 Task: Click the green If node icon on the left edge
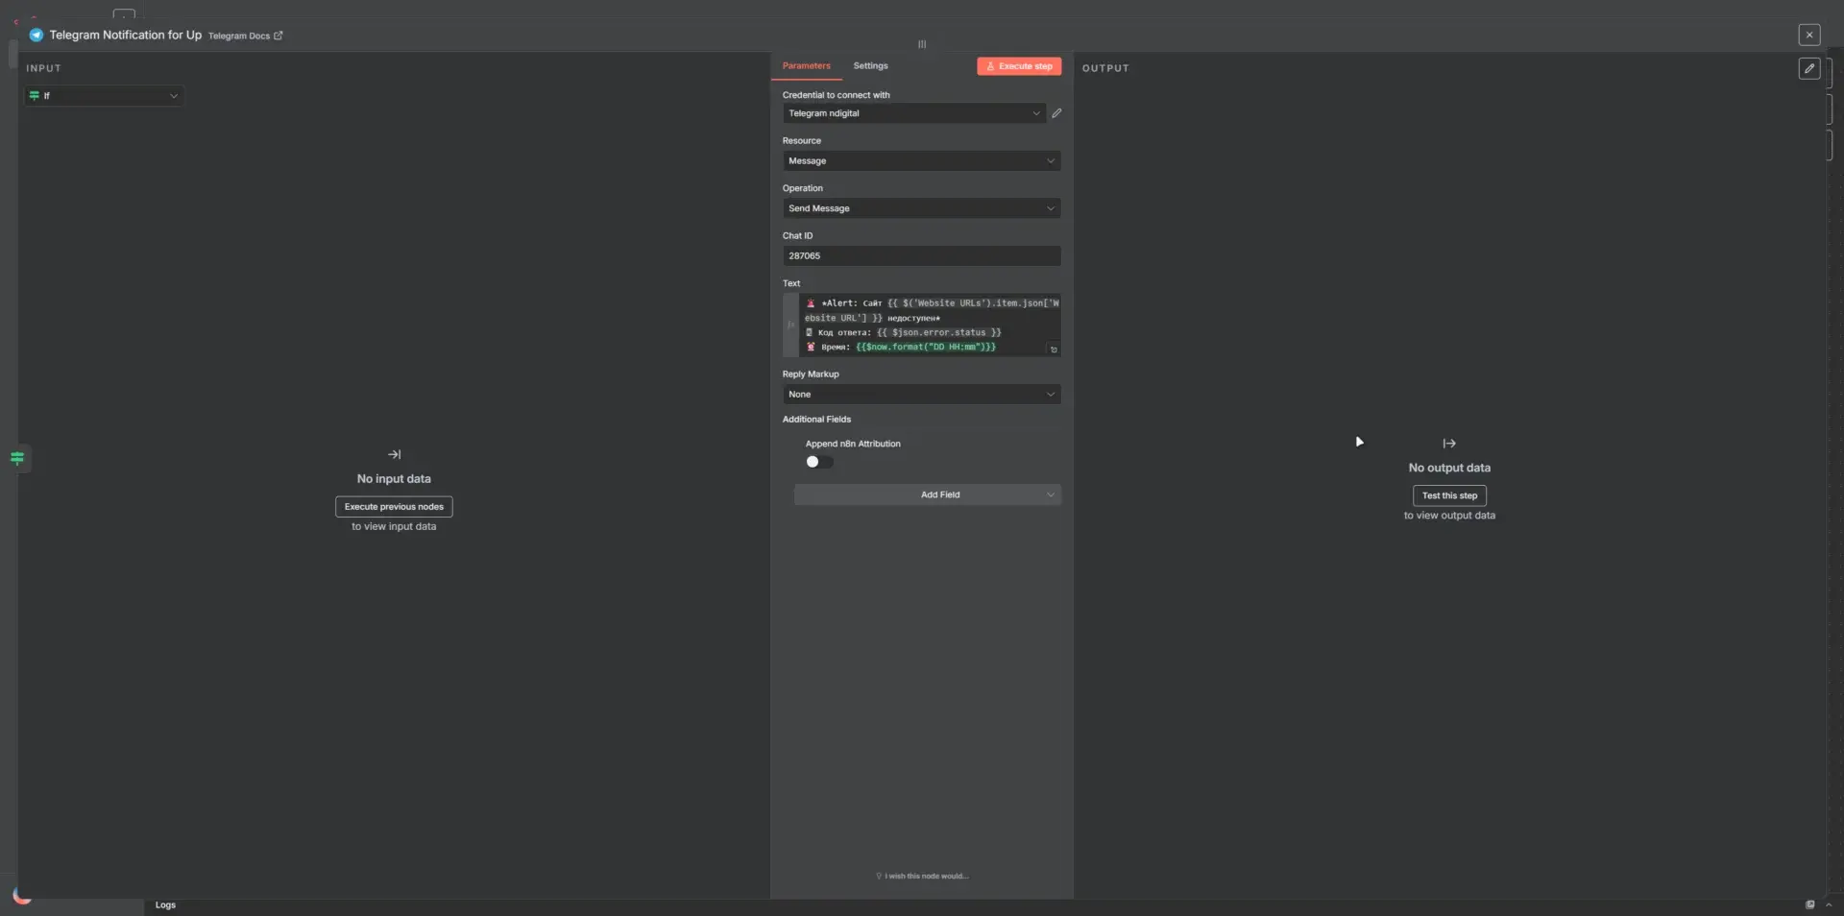pos(17,458)
